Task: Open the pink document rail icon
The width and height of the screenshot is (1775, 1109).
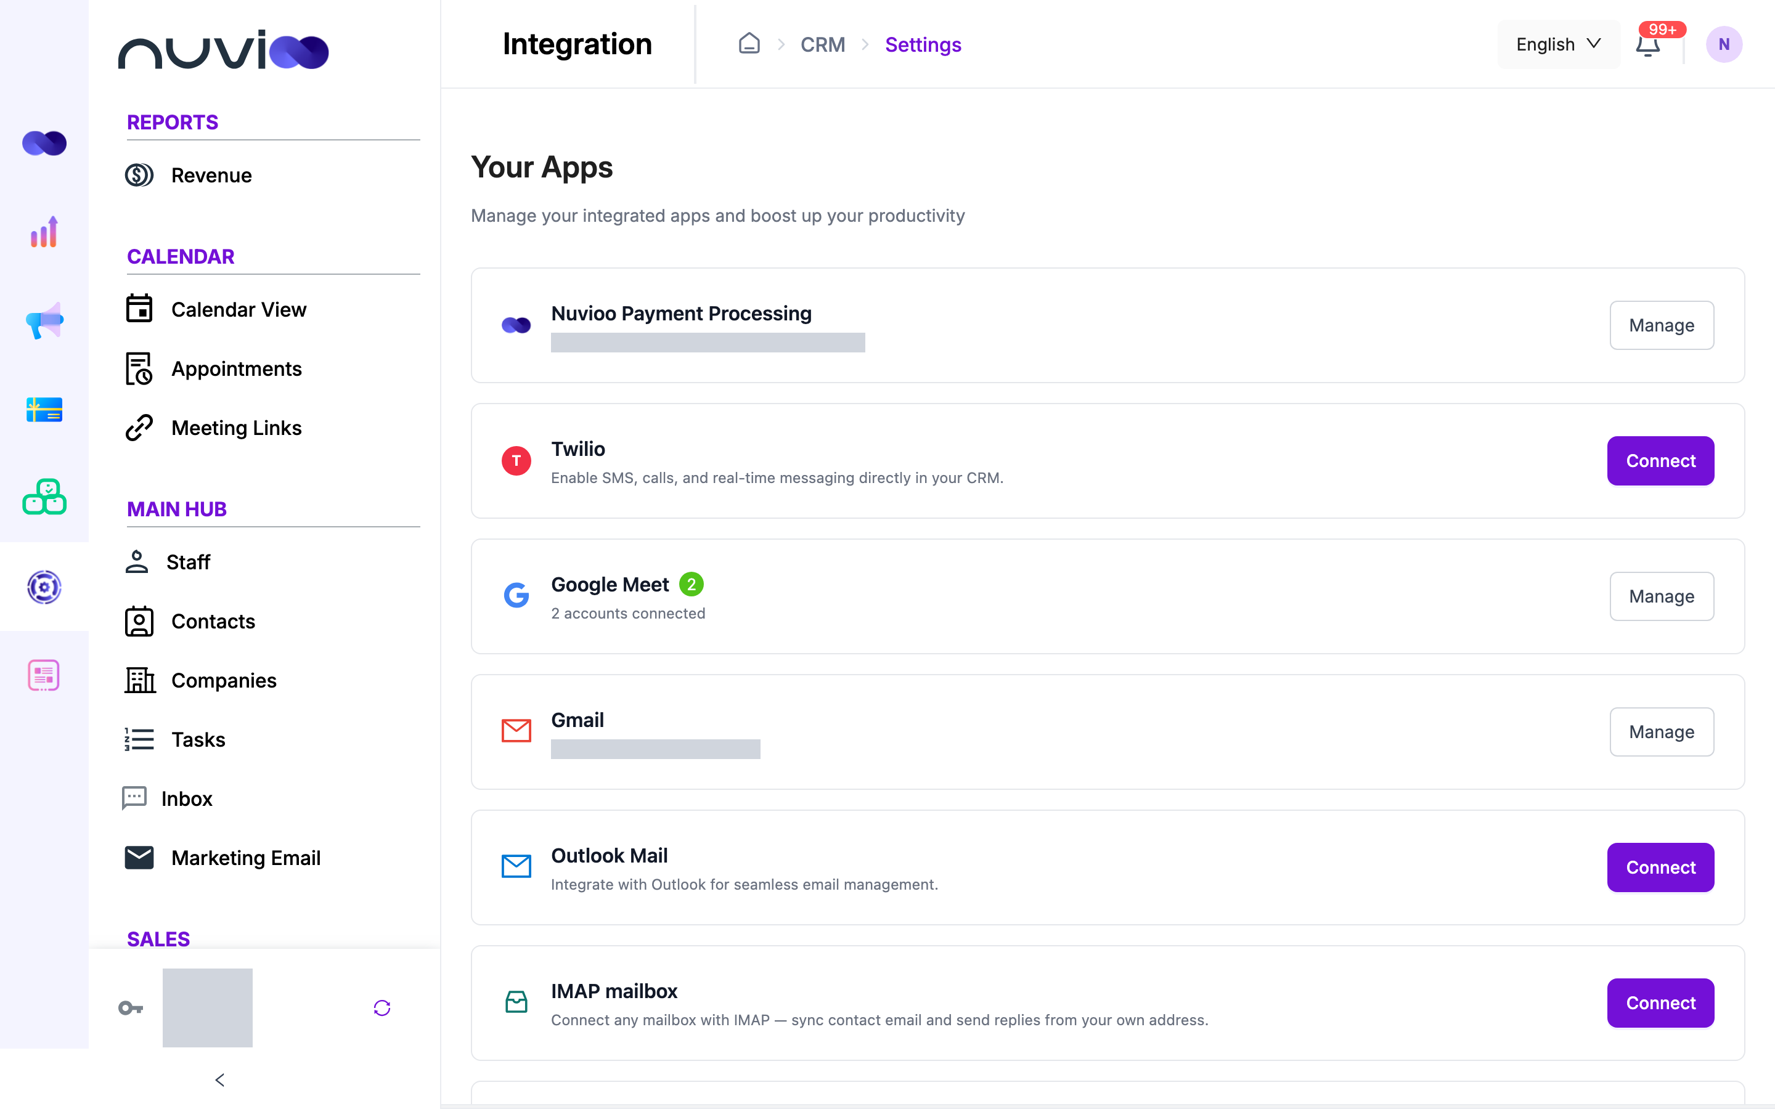Action: [x=44, y=675]
